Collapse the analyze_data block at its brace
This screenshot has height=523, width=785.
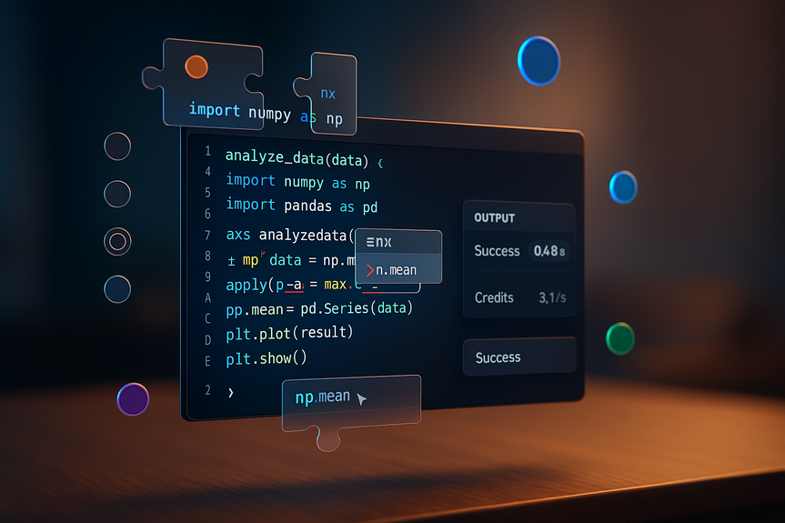tap(380, 162)
